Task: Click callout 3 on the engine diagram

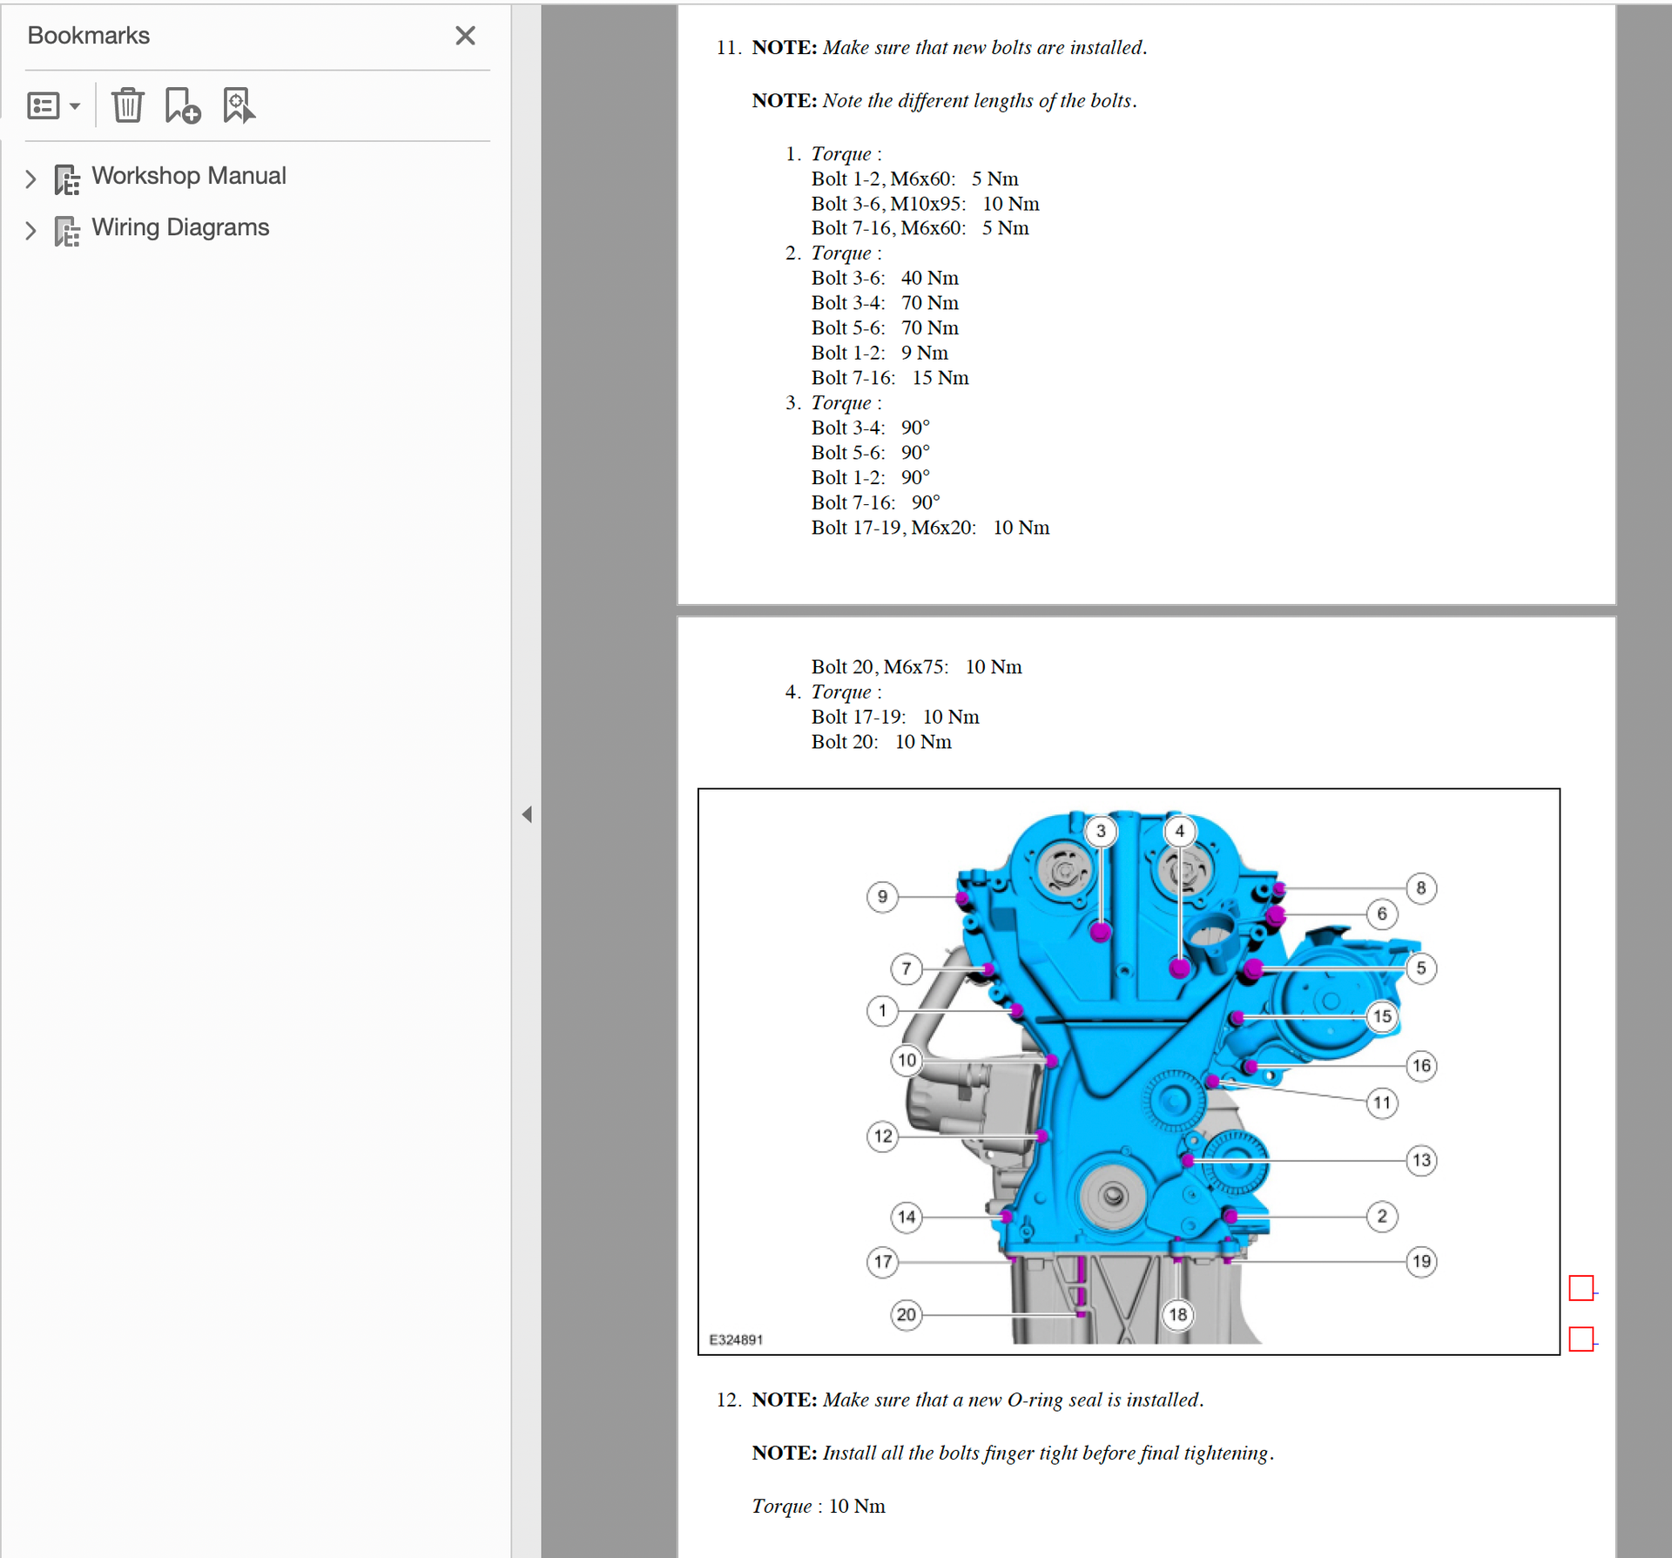Action: point(1101,831)
